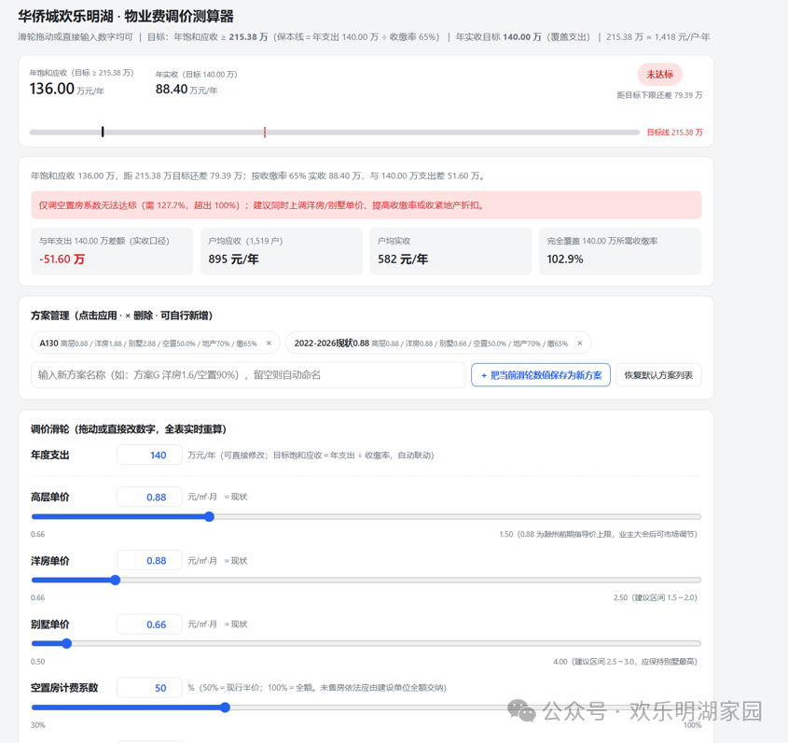The width and height of the screenshot is (788, 743).
Task: Click the red warning banner about 空置房系数
Action: point(366,205)
